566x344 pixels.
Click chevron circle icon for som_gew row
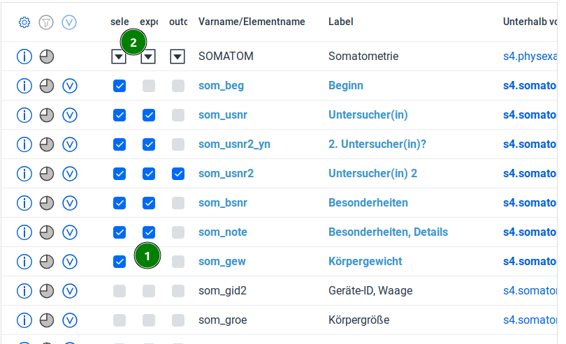pos(69,262)
